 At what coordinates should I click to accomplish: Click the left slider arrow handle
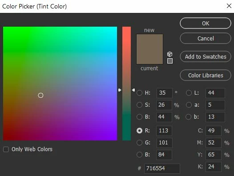pos(120,90)
